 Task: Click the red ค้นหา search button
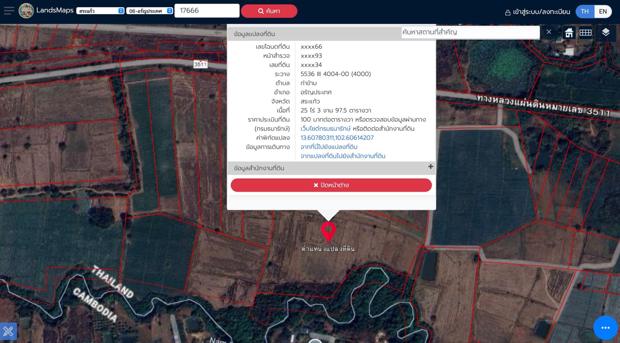pyautogui.click(x=269, y=11)
